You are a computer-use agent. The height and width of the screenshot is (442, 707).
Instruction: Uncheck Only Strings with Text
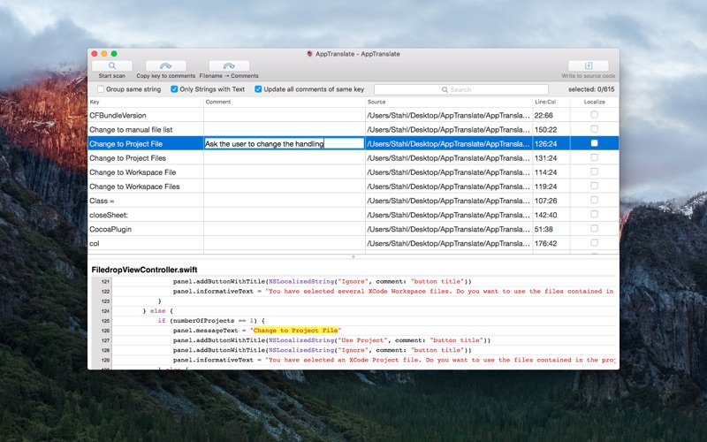point(174,89)
